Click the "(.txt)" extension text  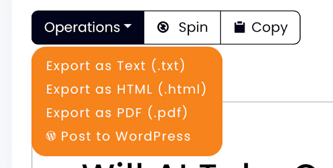coord(167,66)
